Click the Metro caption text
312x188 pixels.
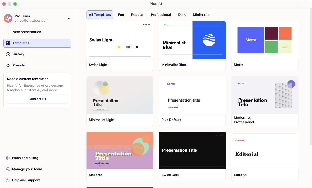click(239, 65)
